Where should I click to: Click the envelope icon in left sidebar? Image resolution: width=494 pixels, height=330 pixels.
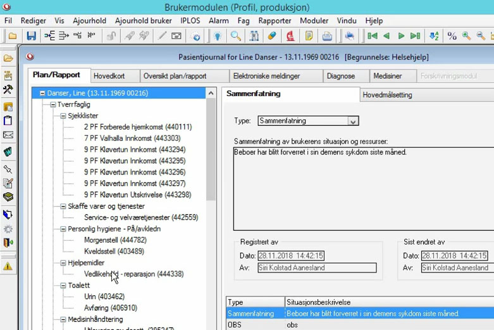click(8, 135)
